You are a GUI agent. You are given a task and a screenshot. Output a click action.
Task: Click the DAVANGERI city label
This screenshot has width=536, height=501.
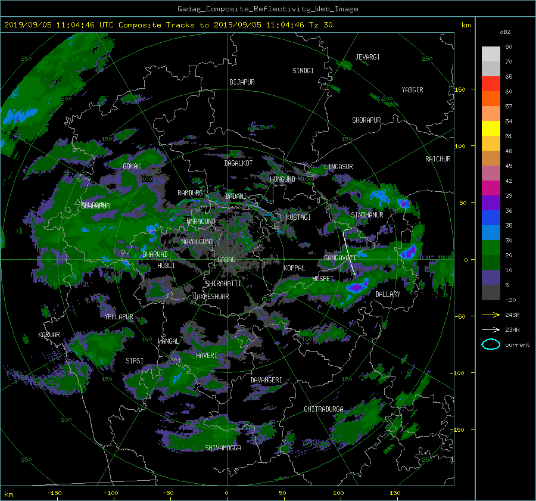pyautogui.click(x=266, y=380)
